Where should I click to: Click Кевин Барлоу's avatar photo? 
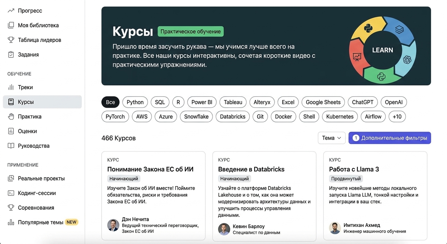point(224,229)
